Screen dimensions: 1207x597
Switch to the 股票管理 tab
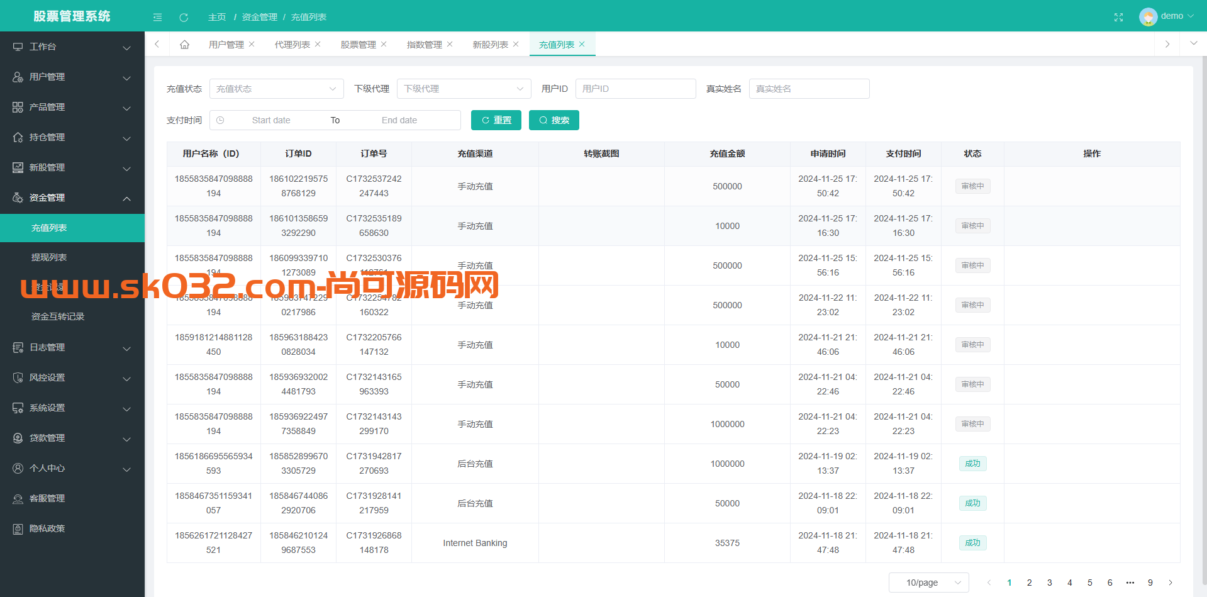359,45
